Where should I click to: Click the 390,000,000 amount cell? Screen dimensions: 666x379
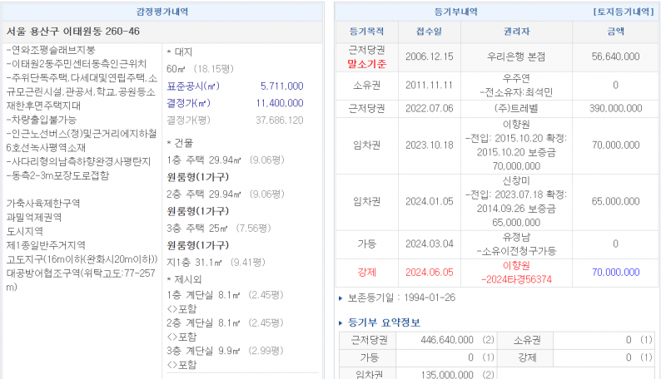tap(614, 108)
